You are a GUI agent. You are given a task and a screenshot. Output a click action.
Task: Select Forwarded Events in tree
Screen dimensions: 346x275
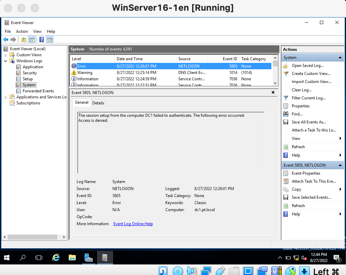[x=38, y=91]
